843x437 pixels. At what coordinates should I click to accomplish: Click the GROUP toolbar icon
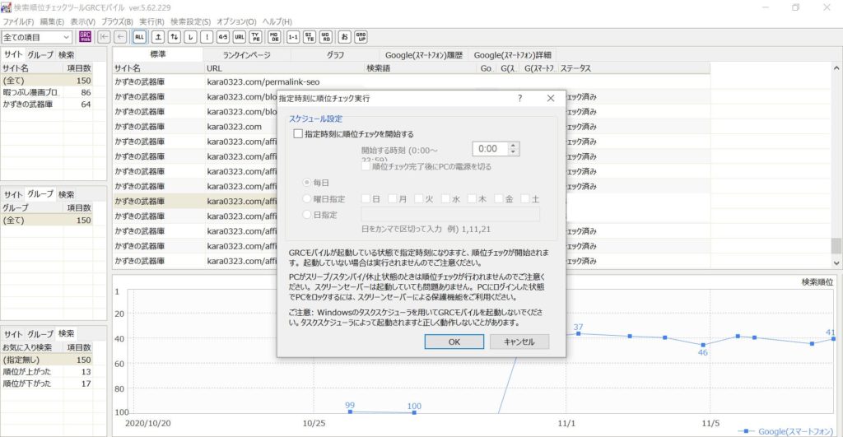[x=361, y=36]
